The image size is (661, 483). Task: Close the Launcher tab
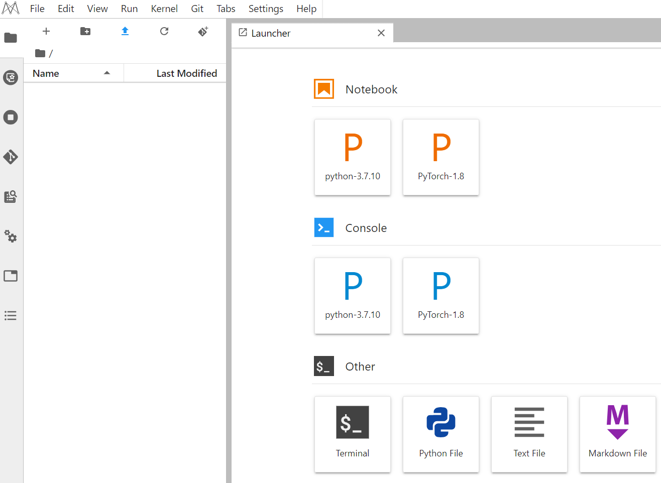pos(381,33)
